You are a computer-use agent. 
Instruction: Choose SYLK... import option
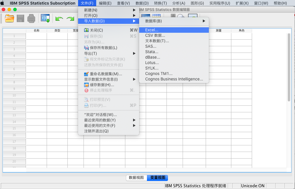click(174, 68)
